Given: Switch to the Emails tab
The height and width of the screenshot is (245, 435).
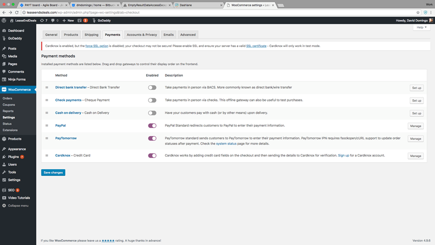Looking at the screenshot, I should [168, 35].
